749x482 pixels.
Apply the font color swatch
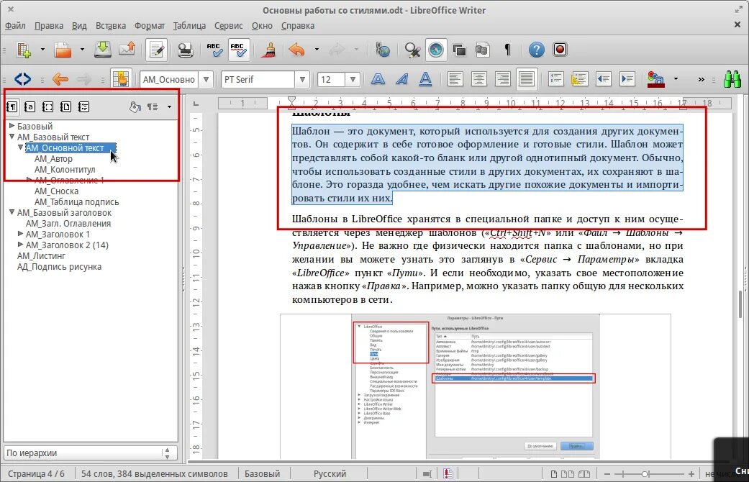656,79
